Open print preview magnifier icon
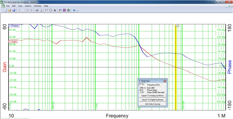Image resolution: width=233 pixels, height=119 pixels. (x=41, y=11)
